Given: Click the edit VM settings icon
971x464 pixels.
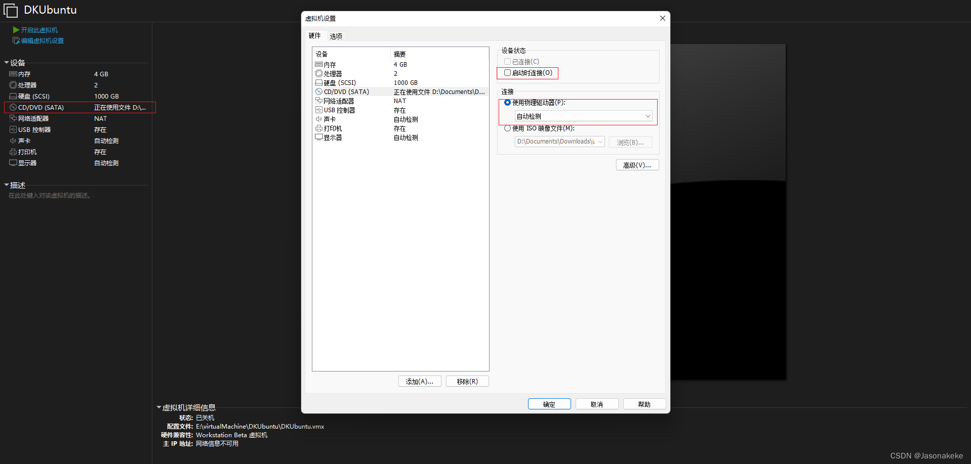Looking at the screenshot, I should click(16, 40).
